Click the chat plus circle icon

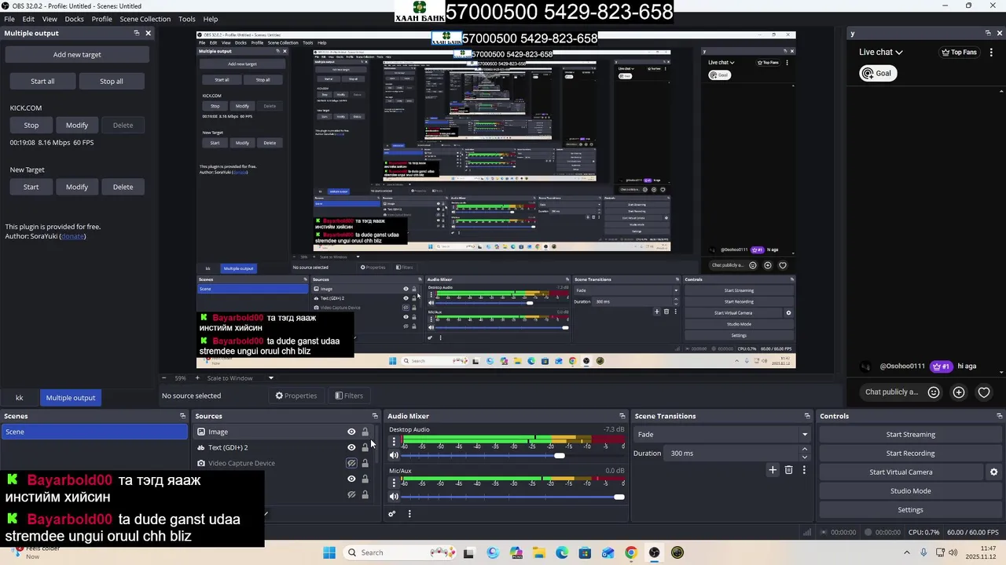959,392
